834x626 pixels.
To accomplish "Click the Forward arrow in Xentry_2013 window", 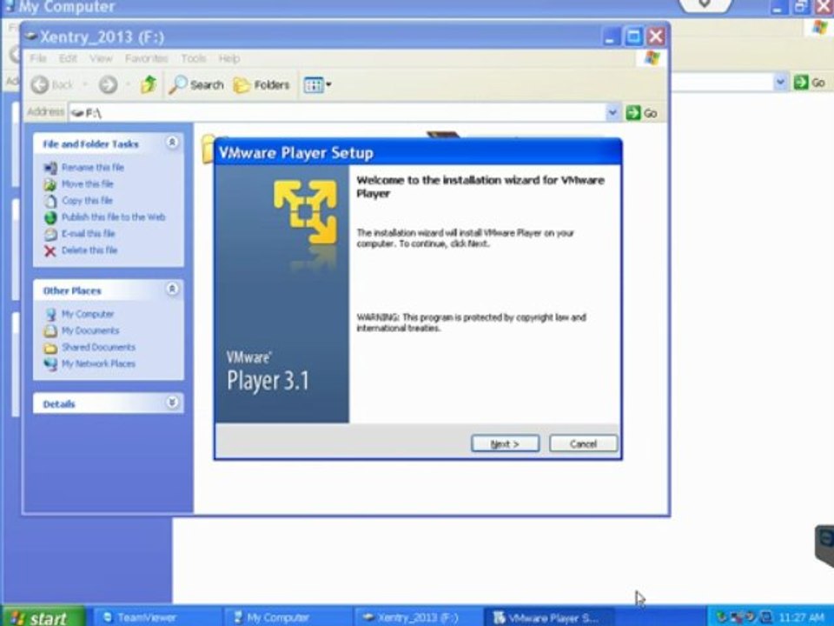I will pos(108,84).
